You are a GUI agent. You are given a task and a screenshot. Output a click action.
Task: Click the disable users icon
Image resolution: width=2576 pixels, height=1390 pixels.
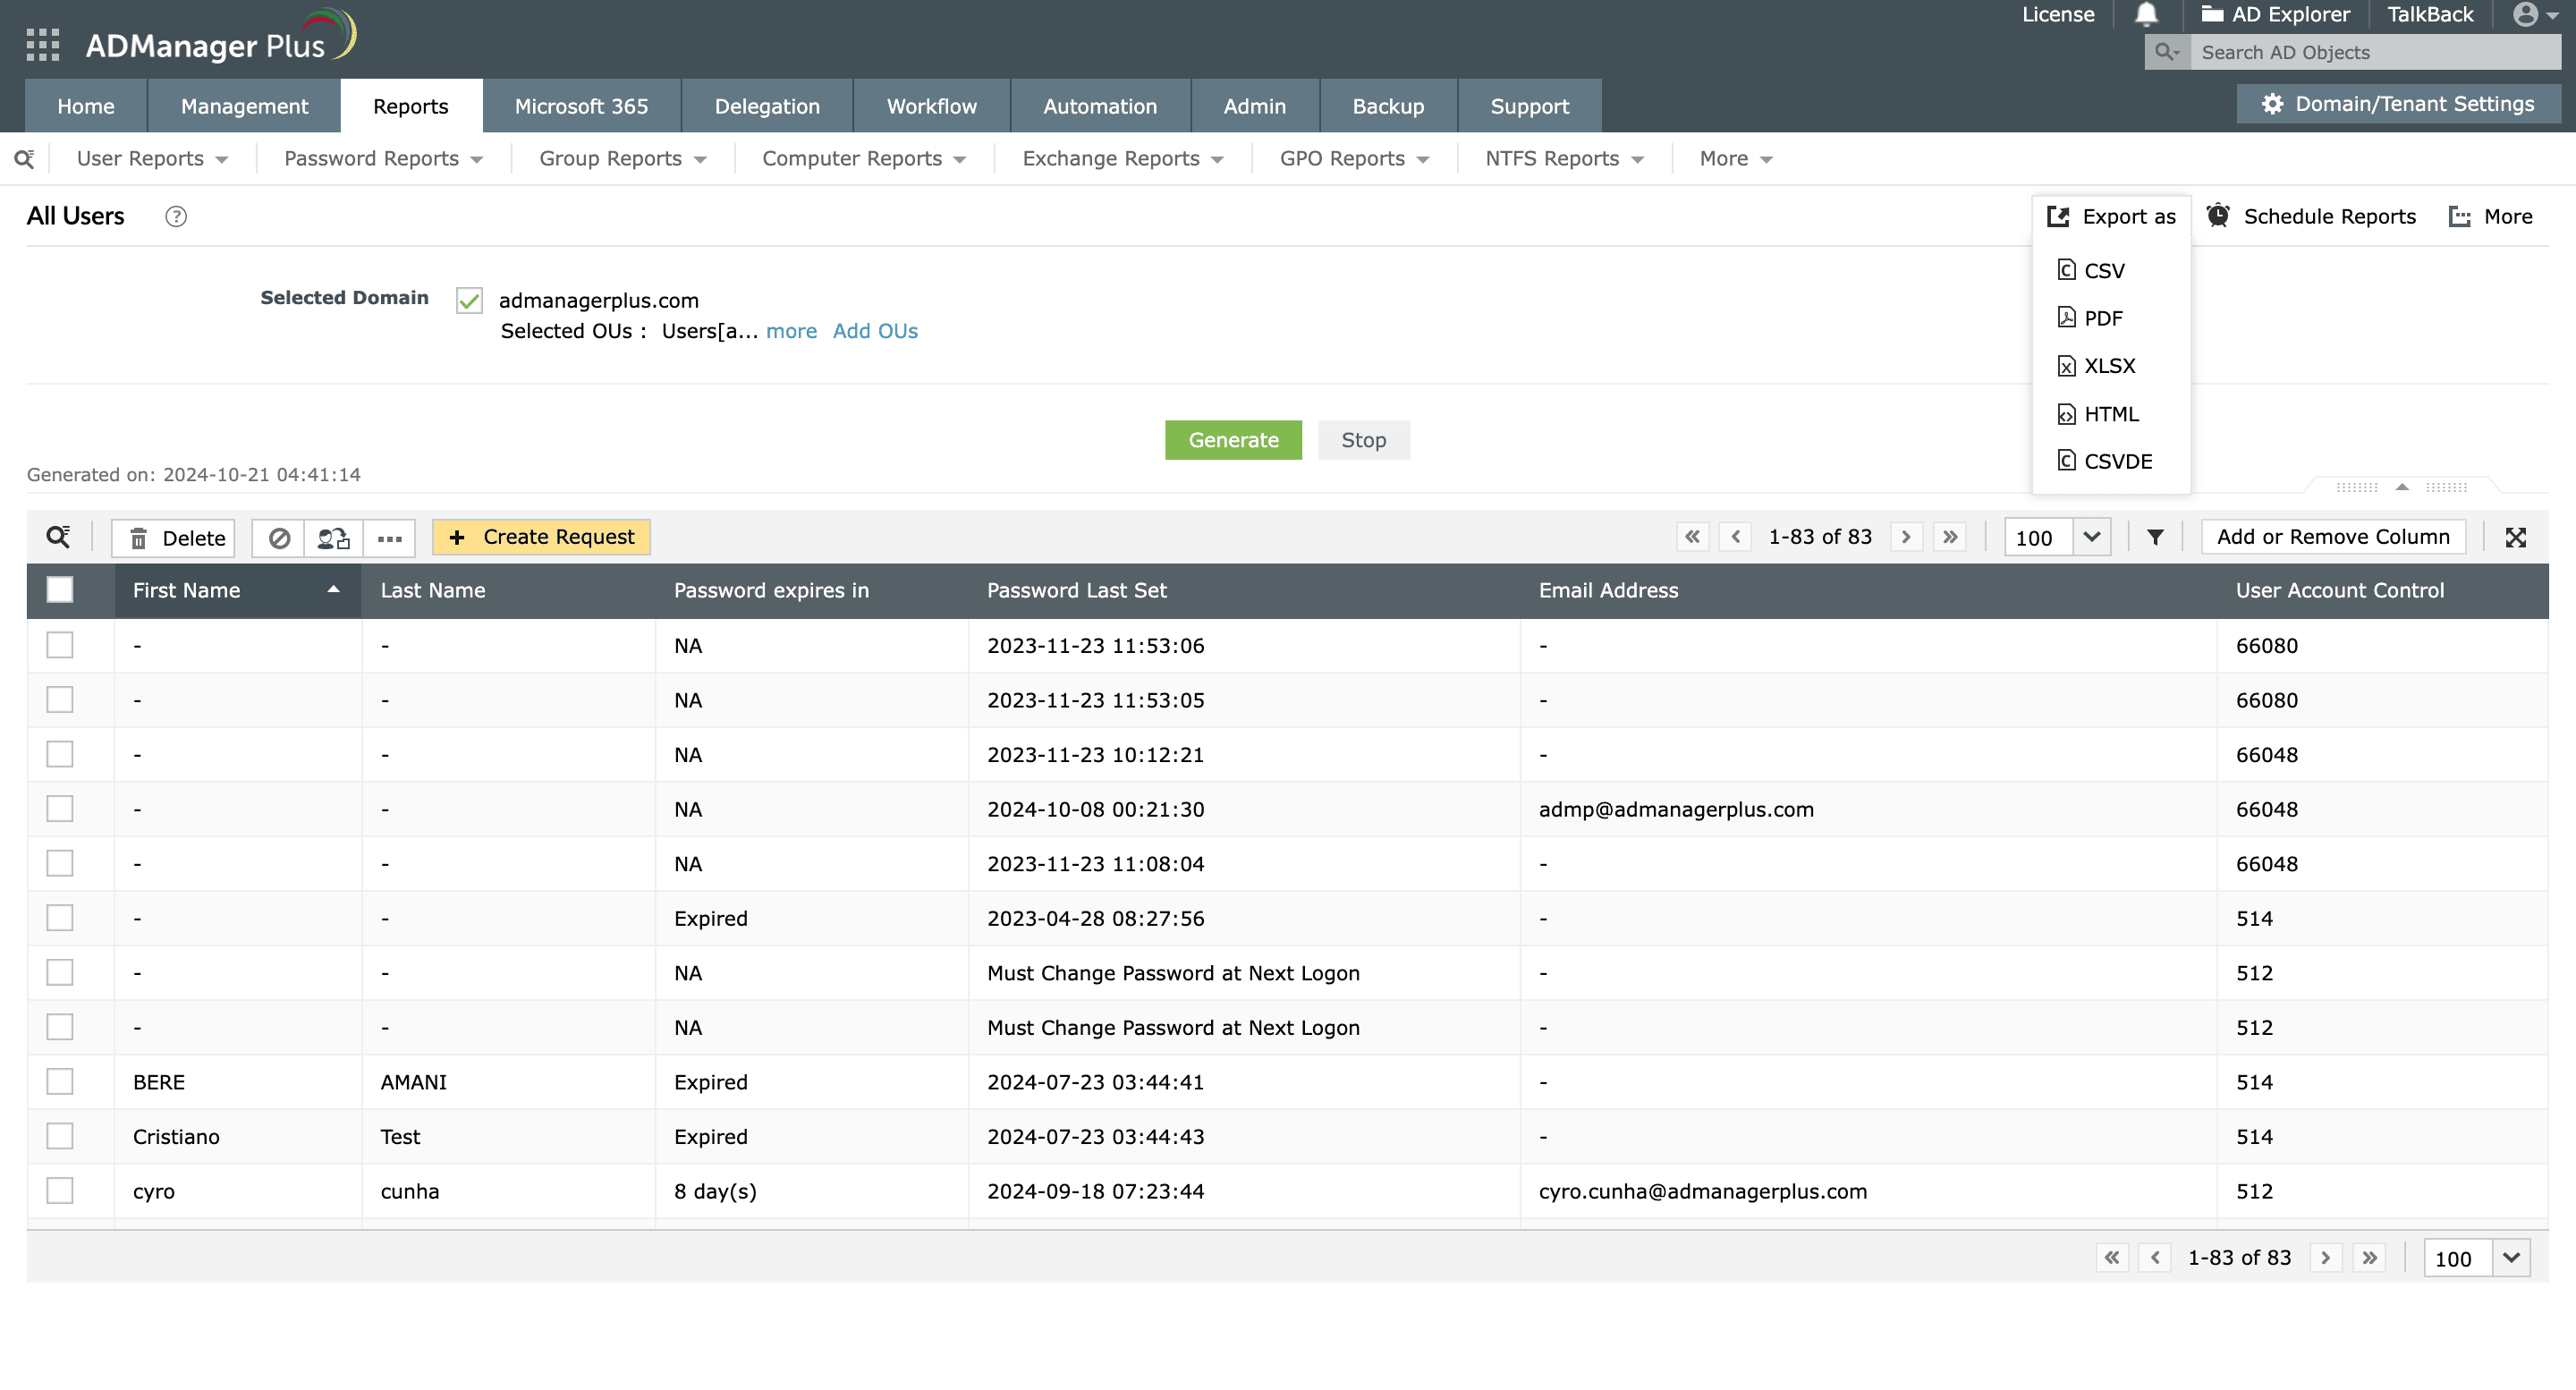click(x=279, y=538)
